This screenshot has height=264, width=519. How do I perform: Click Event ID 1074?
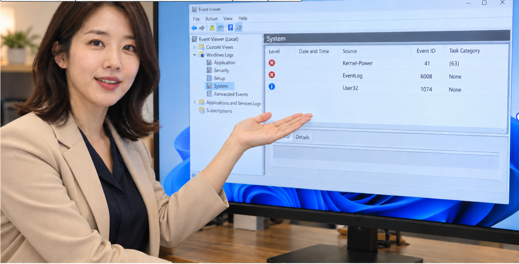426,89
